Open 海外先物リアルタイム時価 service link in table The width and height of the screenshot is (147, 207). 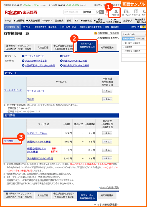(40, 158)
